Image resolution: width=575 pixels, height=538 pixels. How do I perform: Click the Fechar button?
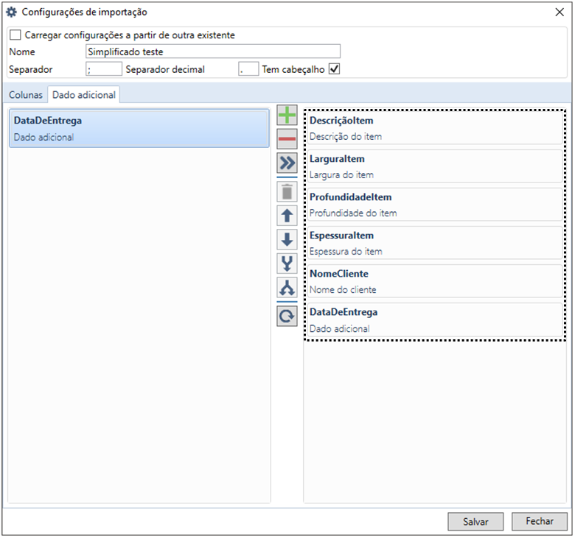tap(540, 521)
